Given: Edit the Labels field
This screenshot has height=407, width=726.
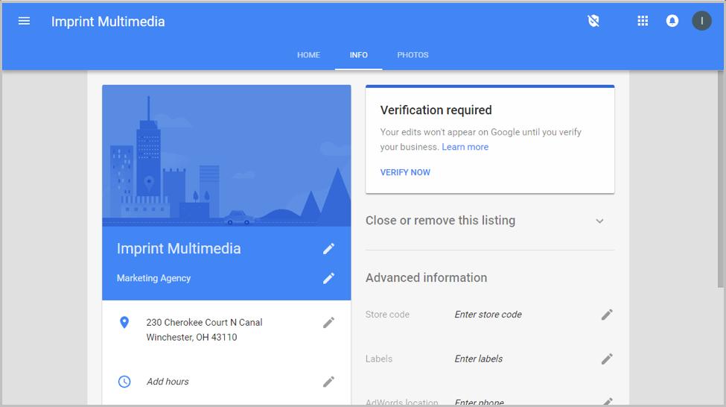Looking at the screenshot, I should pos(607,359).
